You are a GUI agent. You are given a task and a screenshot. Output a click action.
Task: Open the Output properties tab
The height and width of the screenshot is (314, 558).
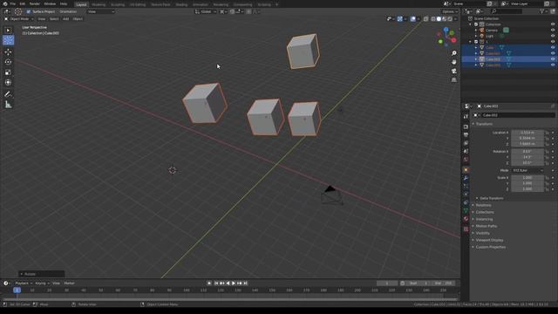point(466,135)
